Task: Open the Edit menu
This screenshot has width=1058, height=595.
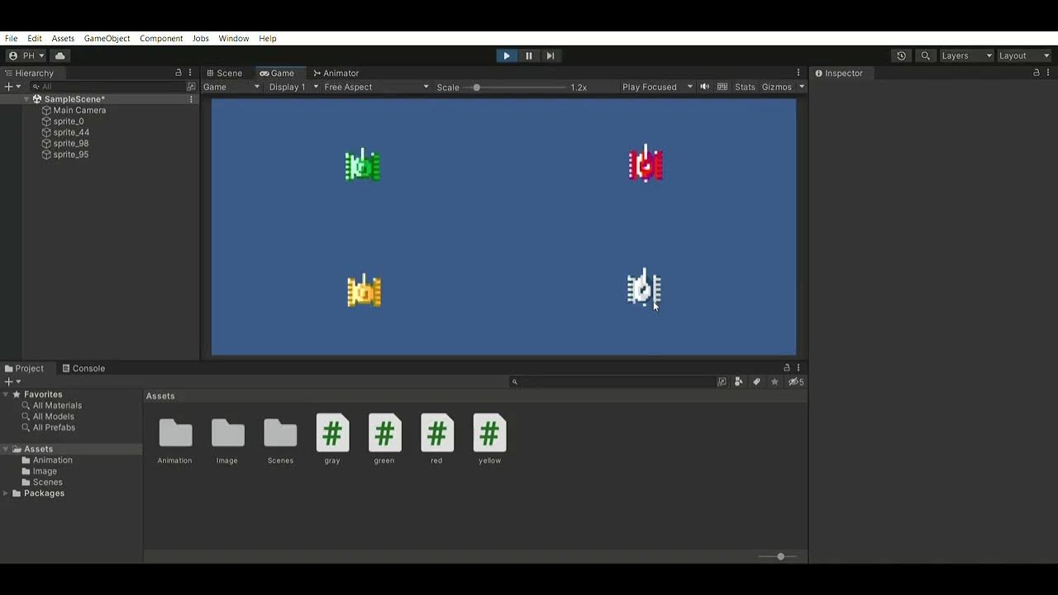Action: tap(35, 38)
